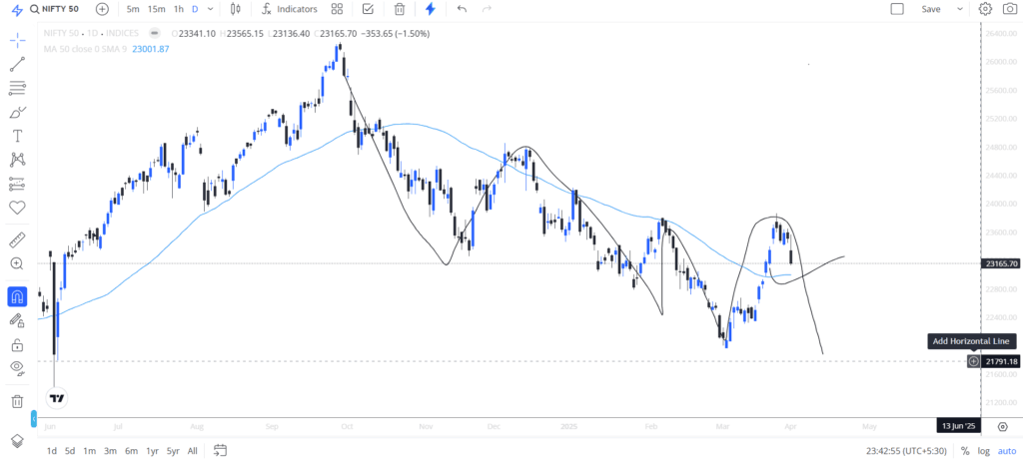Set range to 1m
Screen dimensions: 1023x461
pyautogui.click(x=89, y=451)
